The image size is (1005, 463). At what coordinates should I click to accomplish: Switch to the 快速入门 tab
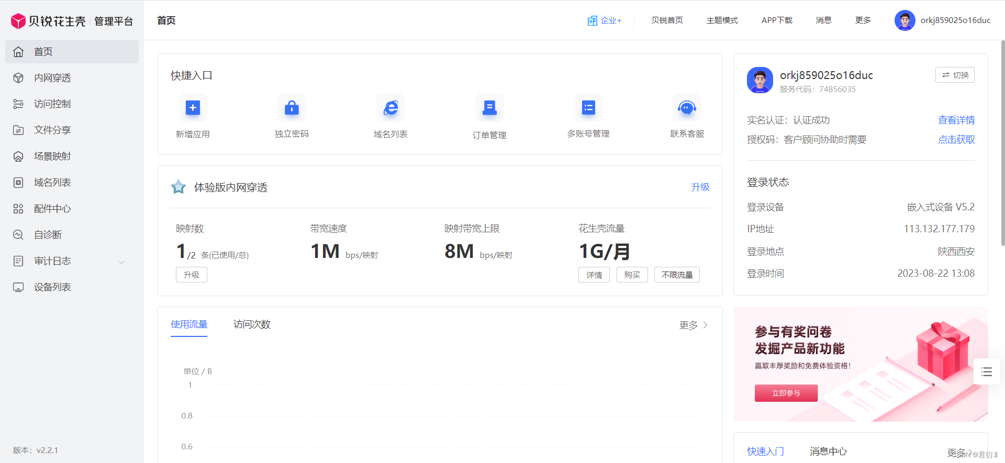765,451
